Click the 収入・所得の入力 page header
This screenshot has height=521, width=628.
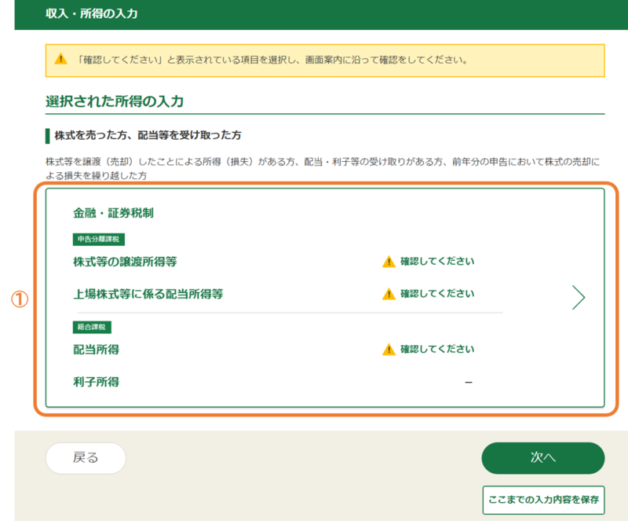tap(90, 14)
